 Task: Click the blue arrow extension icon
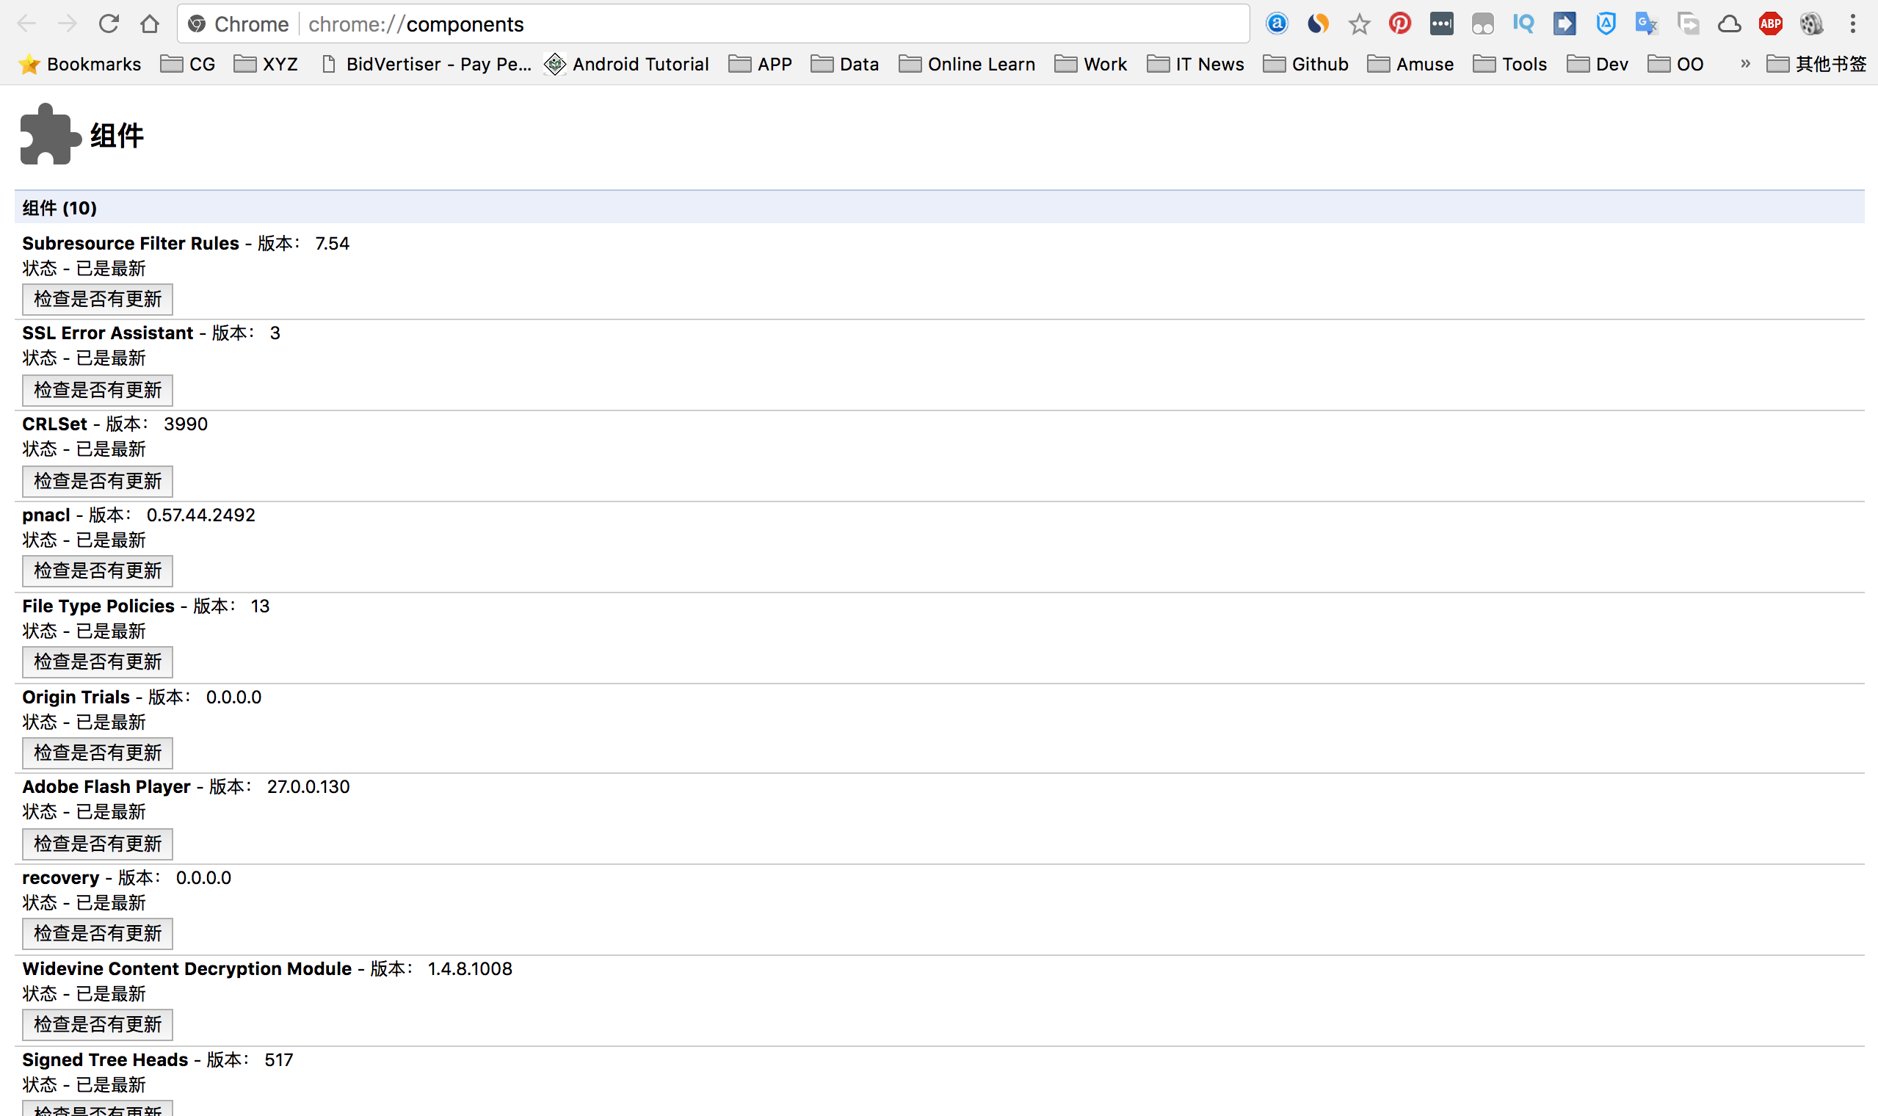pyautogui.click(x=1565, y=24)
